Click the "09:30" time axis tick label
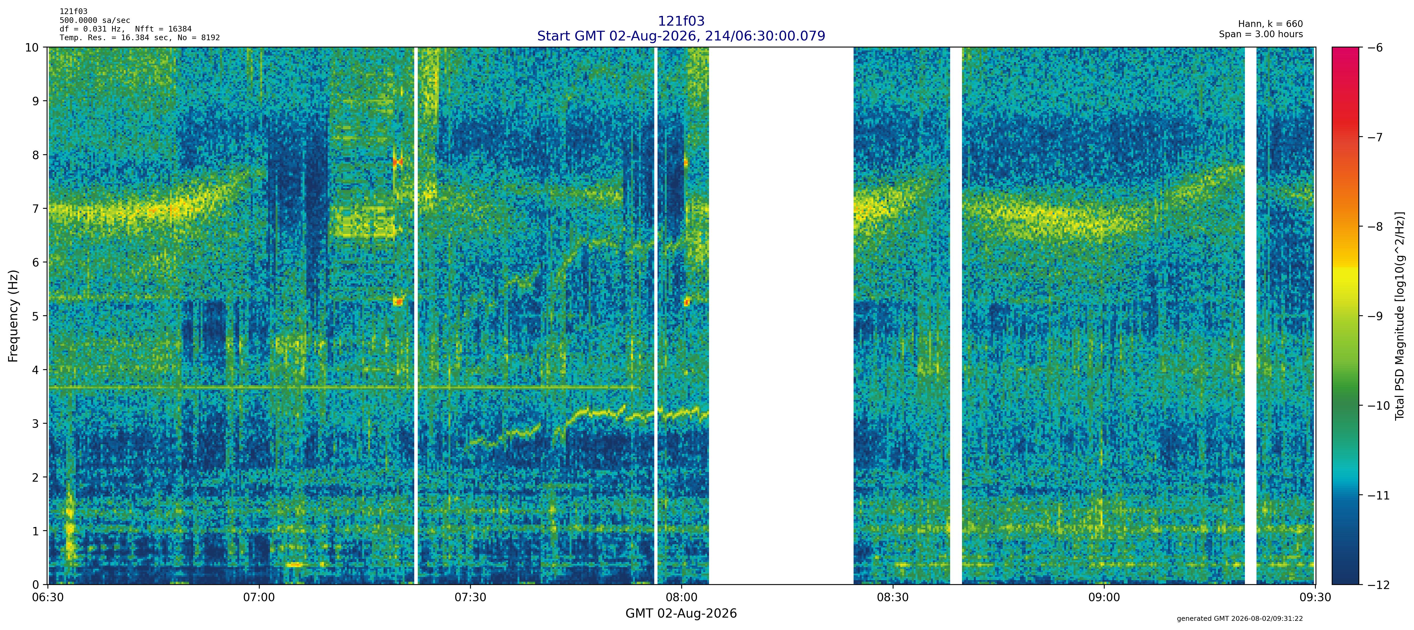 coord(1315,598)
